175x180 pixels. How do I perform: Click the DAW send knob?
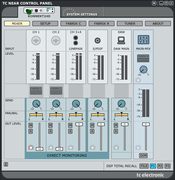pyautogui.click(x=121, y=104)
